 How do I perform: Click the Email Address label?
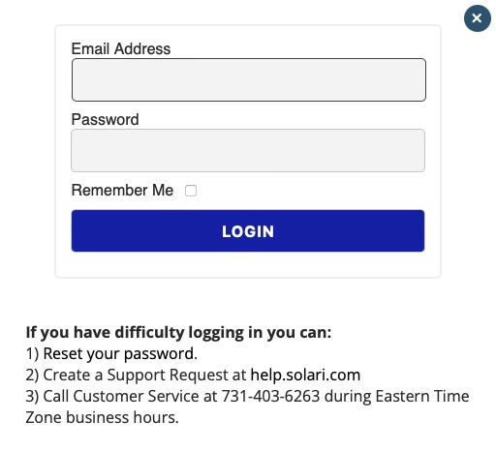121,48
